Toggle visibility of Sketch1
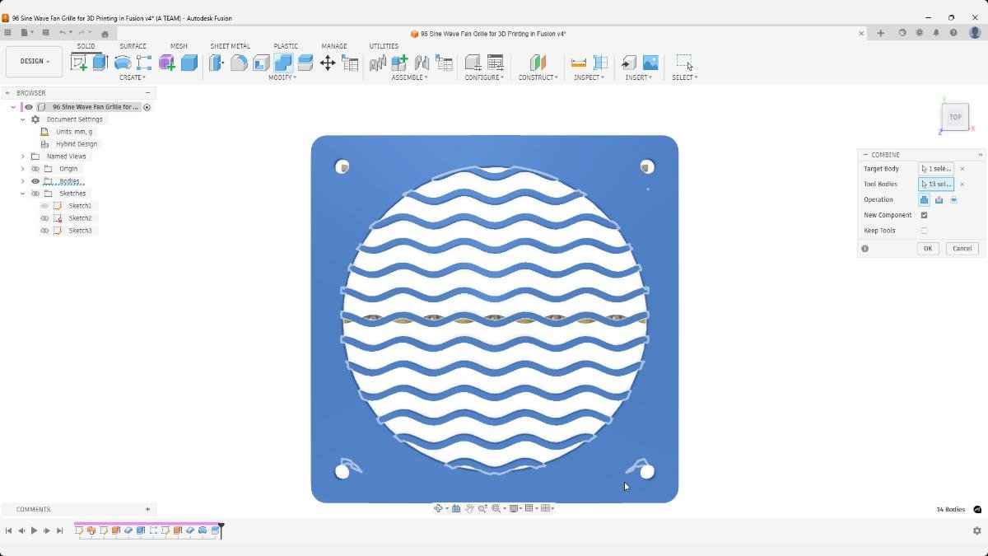 (x=45, y=206)
